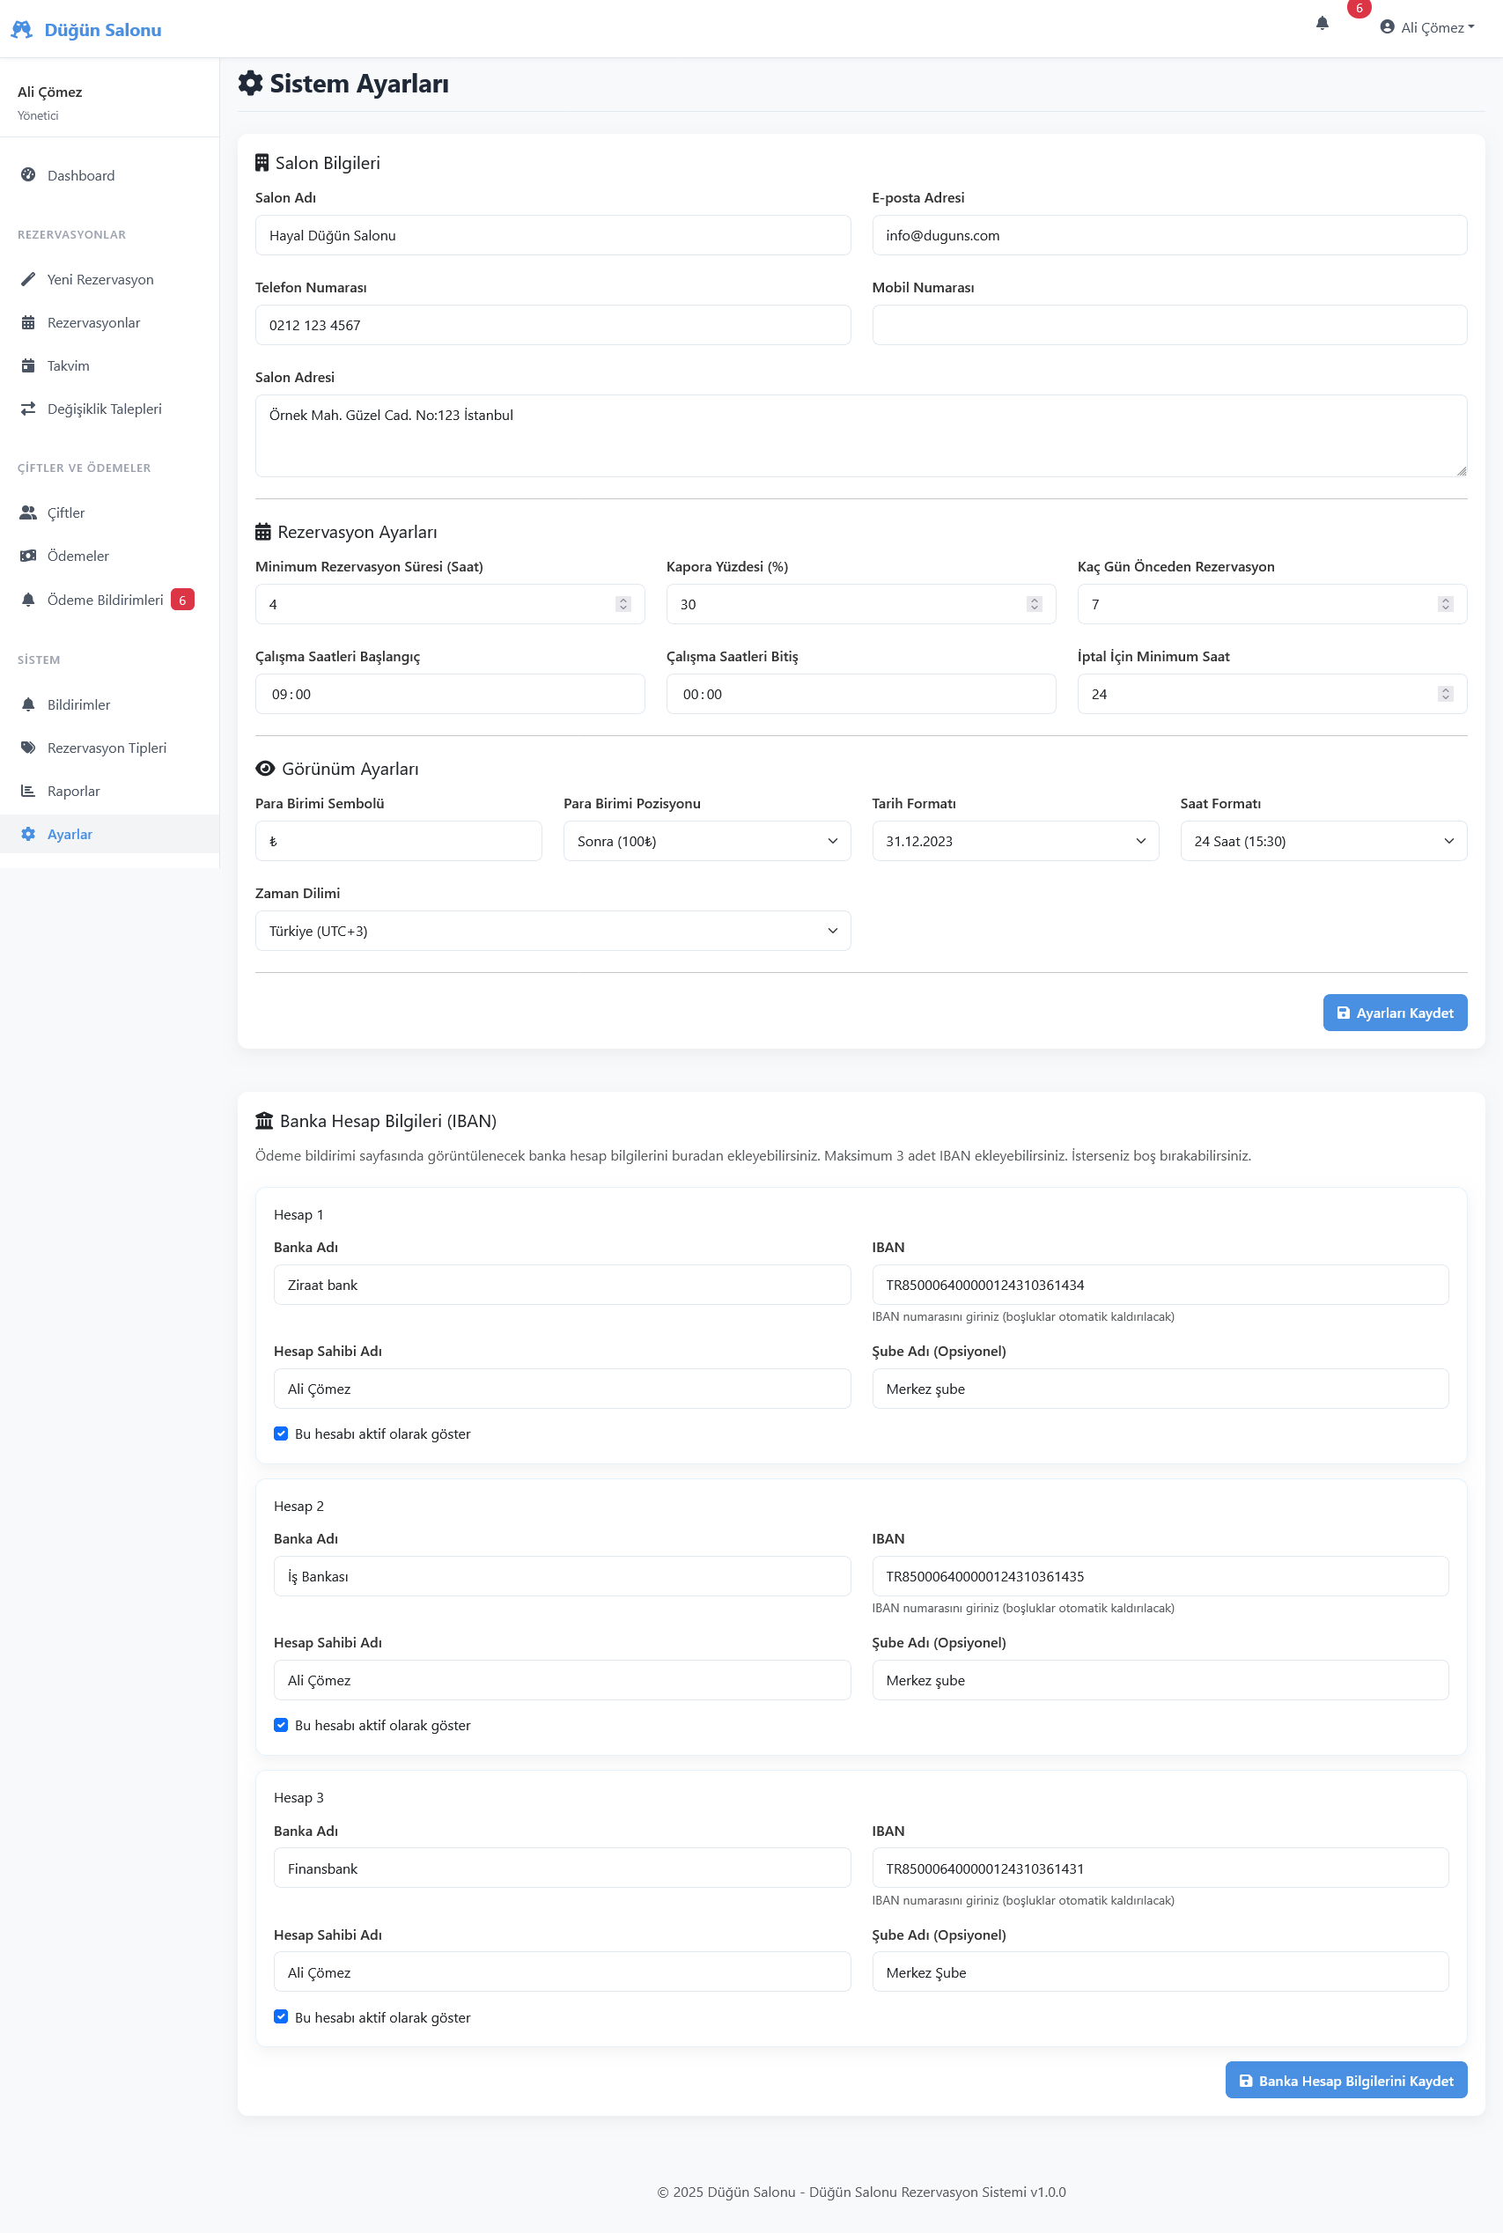Open the Para Birimi Pozisyonu dropdown

click(x=705, y=842)
